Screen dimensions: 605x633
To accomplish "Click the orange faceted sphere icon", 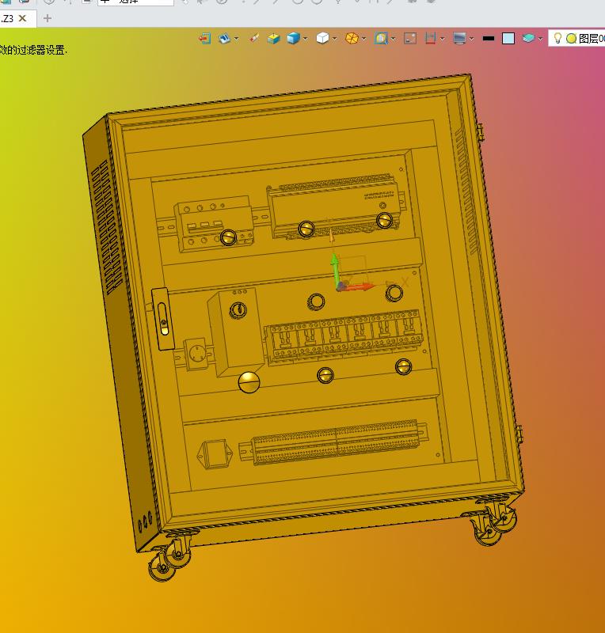I will [x=352, y=38].
